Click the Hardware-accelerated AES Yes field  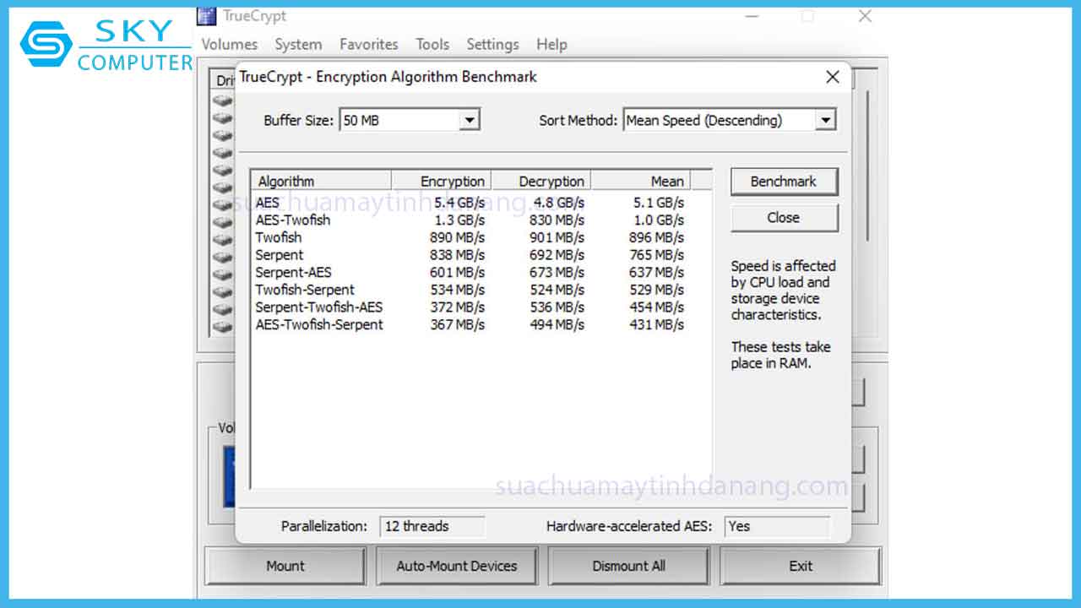click(x=777, y=526)
